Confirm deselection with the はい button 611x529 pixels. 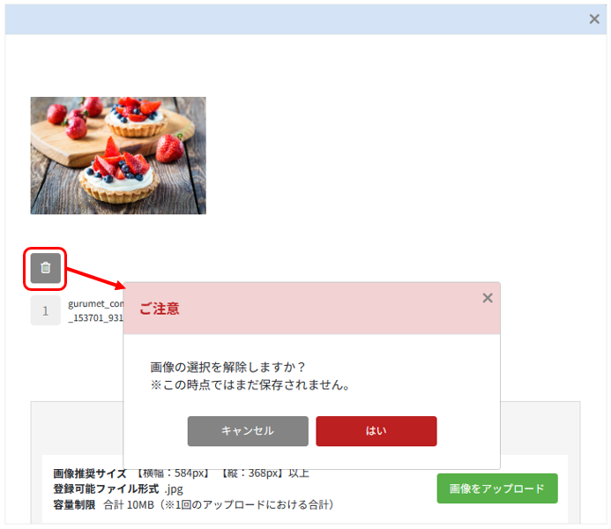pos(376,431)
